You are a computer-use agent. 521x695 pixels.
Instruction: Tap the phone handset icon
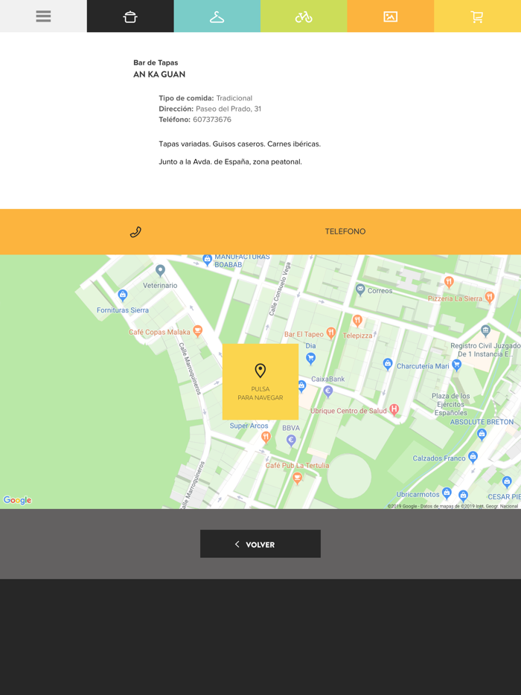[x=135, y=232]
